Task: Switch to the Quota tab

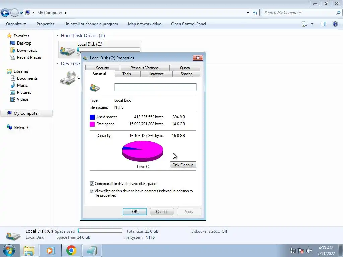Action: click(185, 68)
